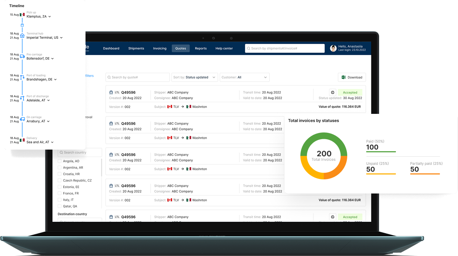
Task: Go to the Shipments menu
Action: click(x=136, y=48)
